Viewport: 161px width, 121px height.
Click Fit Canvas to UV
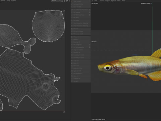[x=80, y=34]
